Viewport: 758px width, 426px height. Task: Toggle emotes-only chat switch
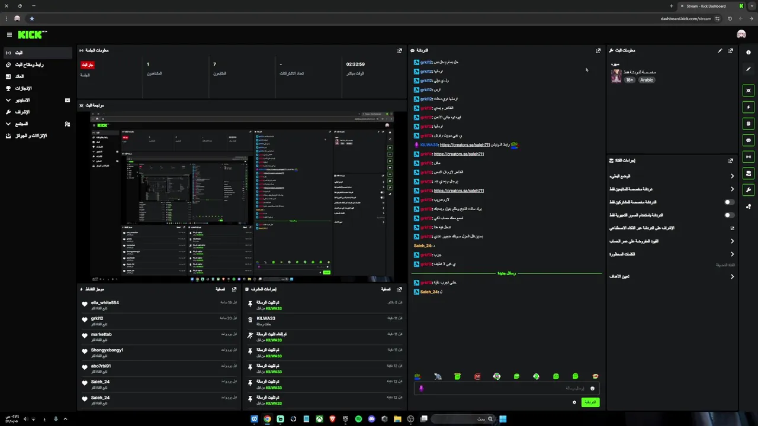pyautogui.click(x=730, y=215)
